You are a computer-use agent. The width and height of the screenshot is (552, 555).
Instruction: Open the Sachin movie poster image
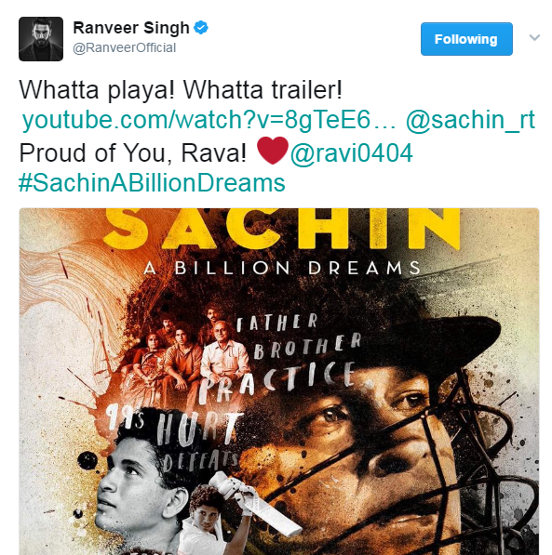coord(279,381)
